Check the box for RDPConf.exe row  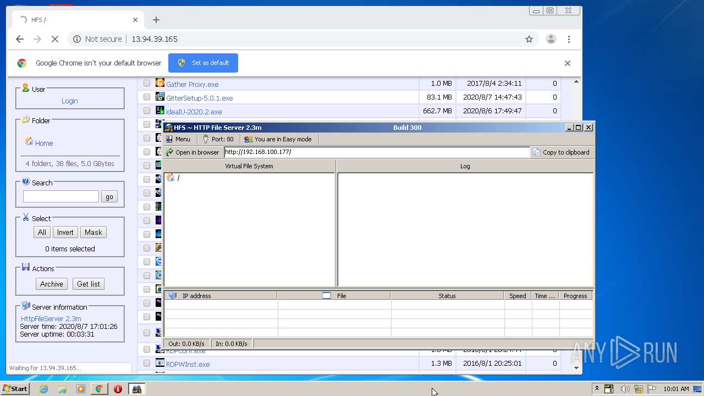click(147, 349)
